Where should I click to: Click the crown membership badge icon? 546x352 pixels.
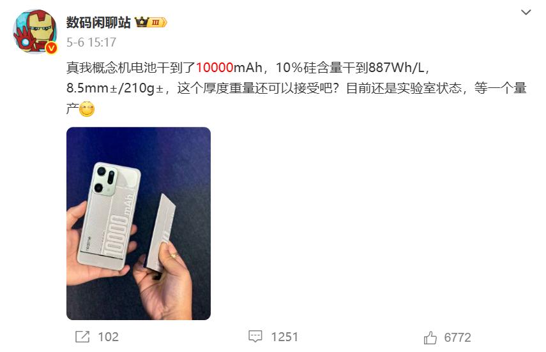[x=141, y=22]
